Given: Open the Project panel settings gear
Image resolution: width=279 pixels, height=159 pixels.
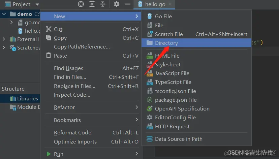Looking at the screenshot, I should click(117, 4).
